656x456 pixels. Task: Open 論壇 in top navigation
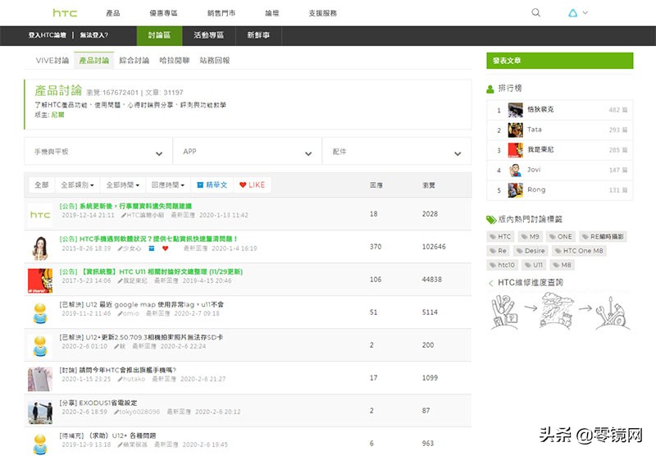coord(272,13)
